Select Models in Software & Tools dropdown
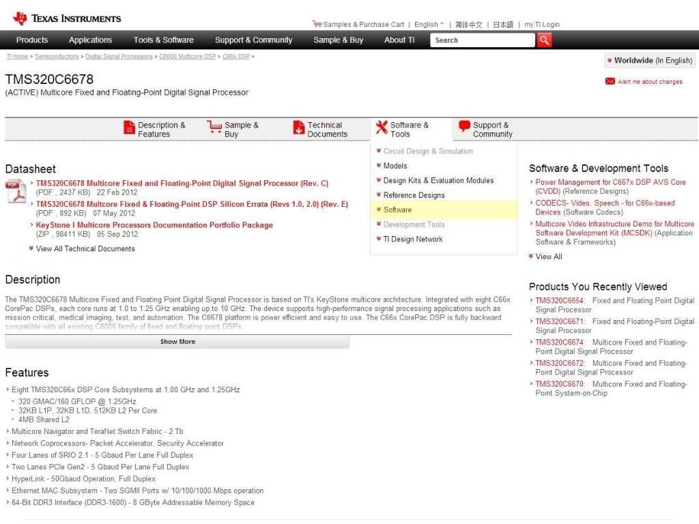 point(395,166)
